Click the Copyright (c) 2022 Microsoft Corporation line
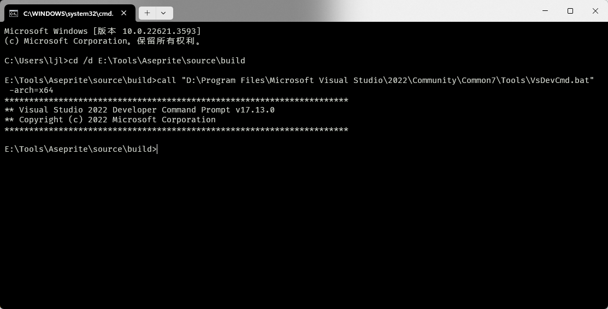 pyautogui.click(x=110, y=120)
